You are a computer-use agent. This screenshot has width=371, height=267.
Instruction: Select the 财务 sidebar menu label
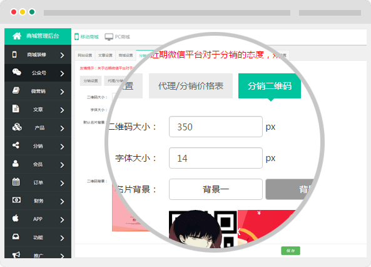coord(39,201)
